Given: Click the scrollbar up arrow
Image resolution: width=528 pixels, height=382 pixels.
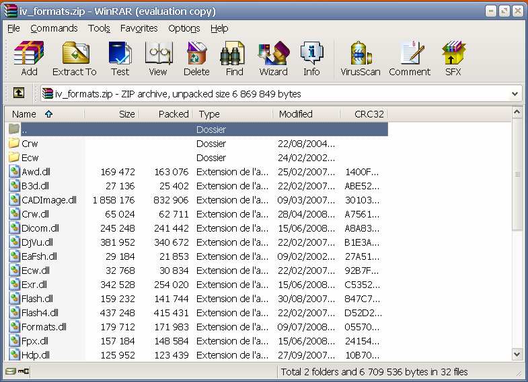Looking at the screenshot, I should point(517,113).
